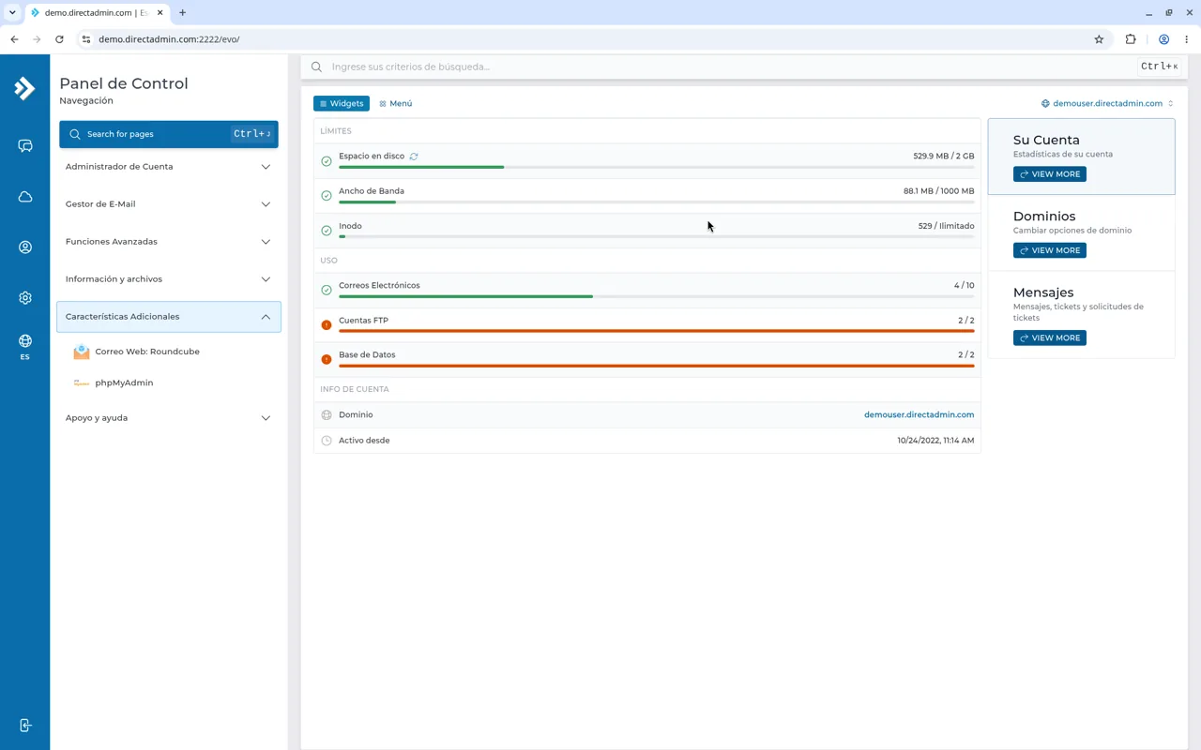Collapse Características Adicionales section

(x=169, y=317)
